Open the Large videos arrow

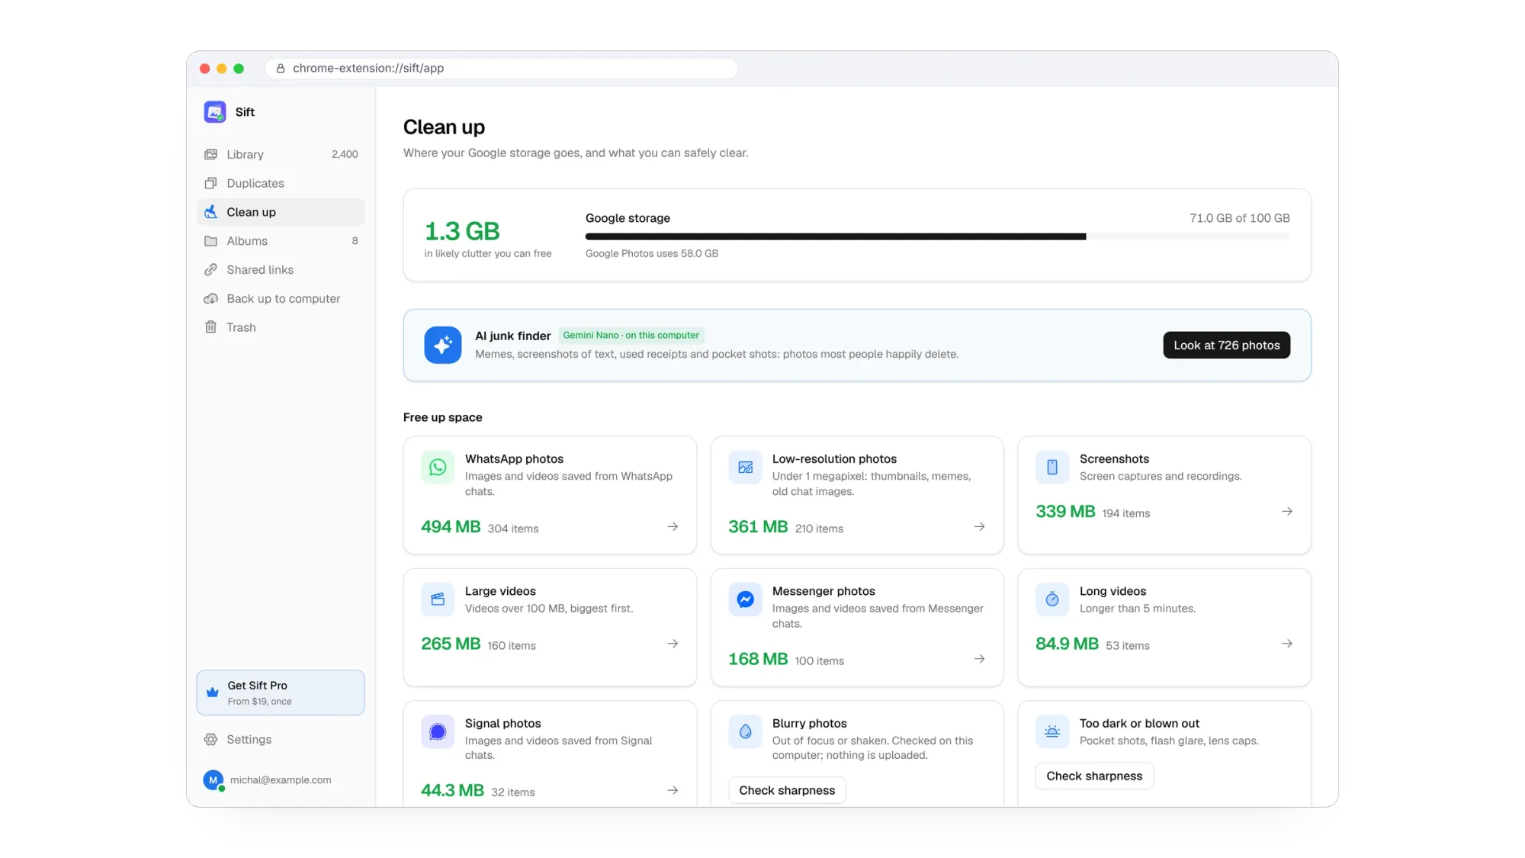click(673, 644)
